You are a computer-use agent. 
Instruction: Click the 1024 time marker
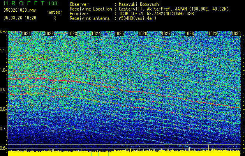(96, 34)
